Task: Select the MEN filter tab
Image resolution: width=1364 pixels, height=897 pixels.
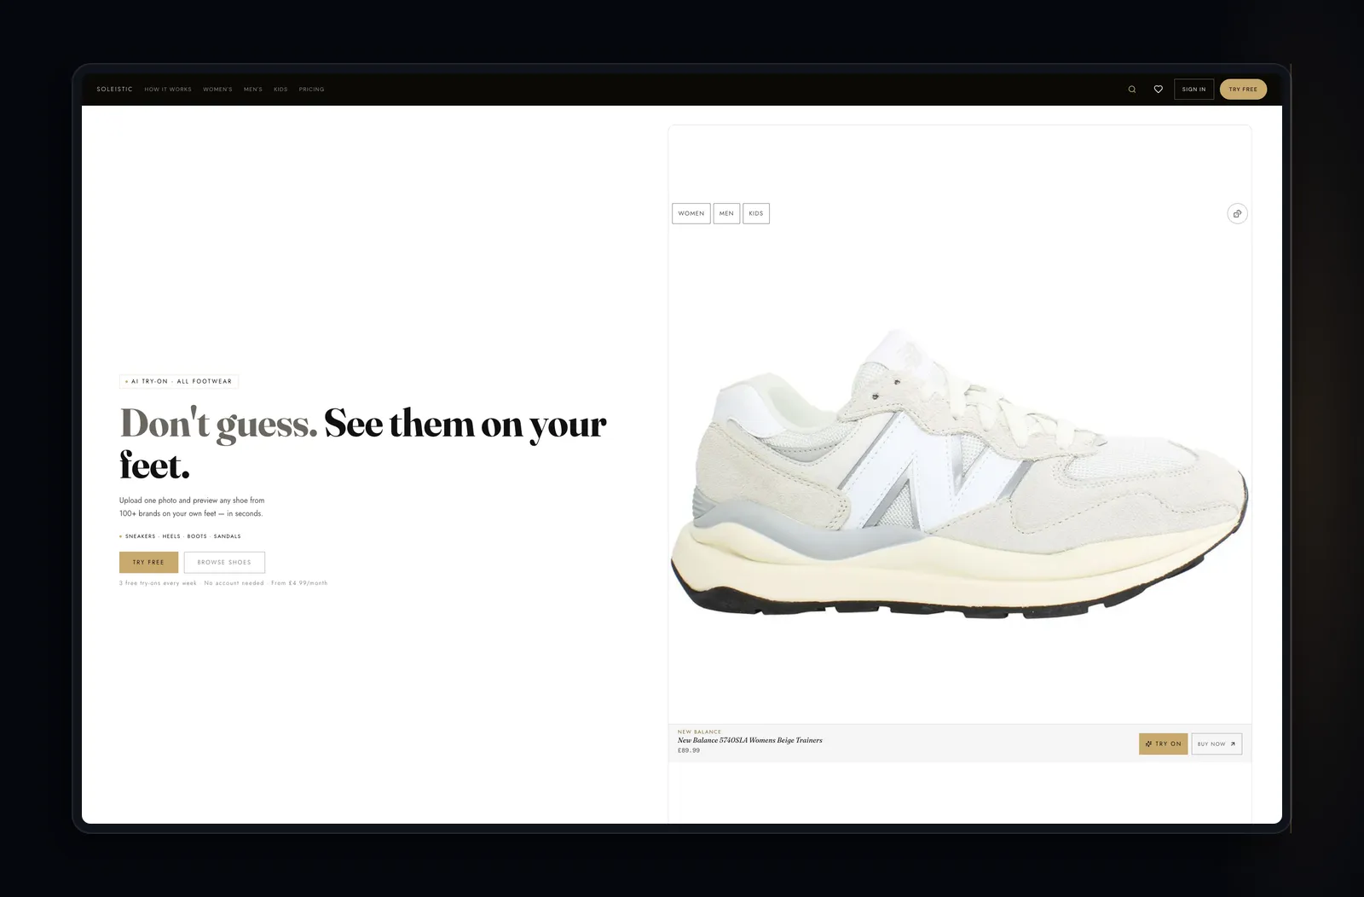Action: coord(726,213)
